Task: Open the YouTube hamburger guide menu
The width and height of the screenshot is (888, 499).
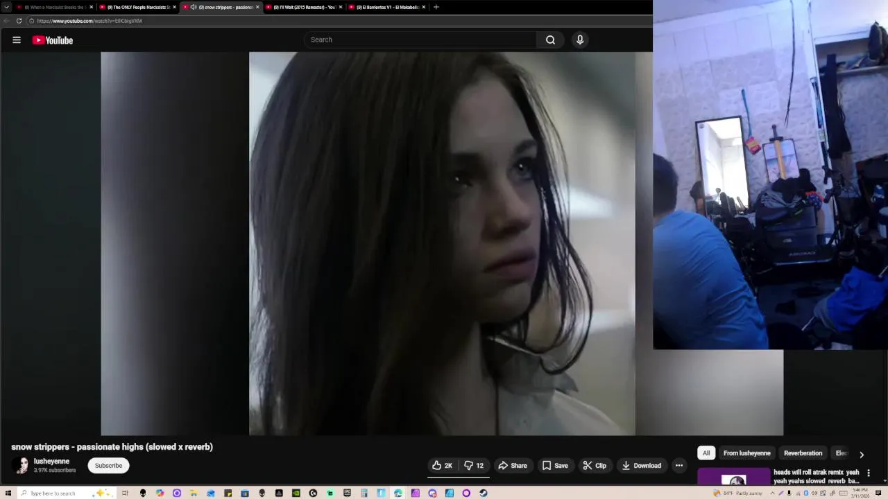Action: point(17,40)
